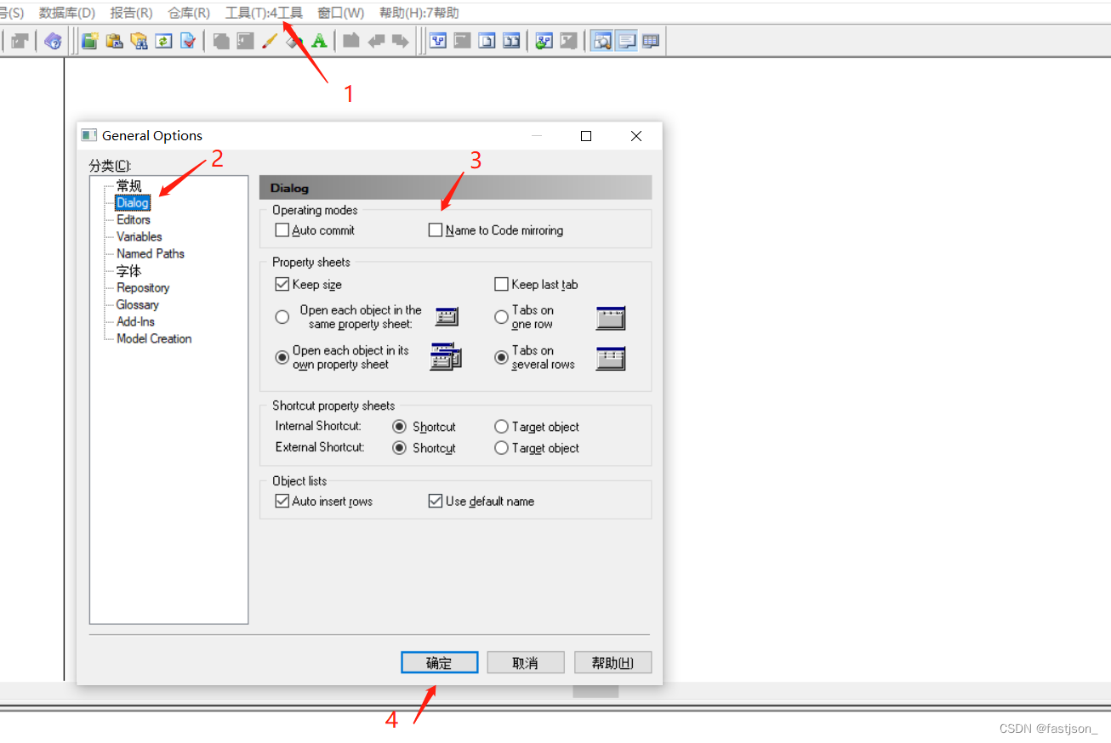Check Name to Code mirroring

[x=436, y=230]
